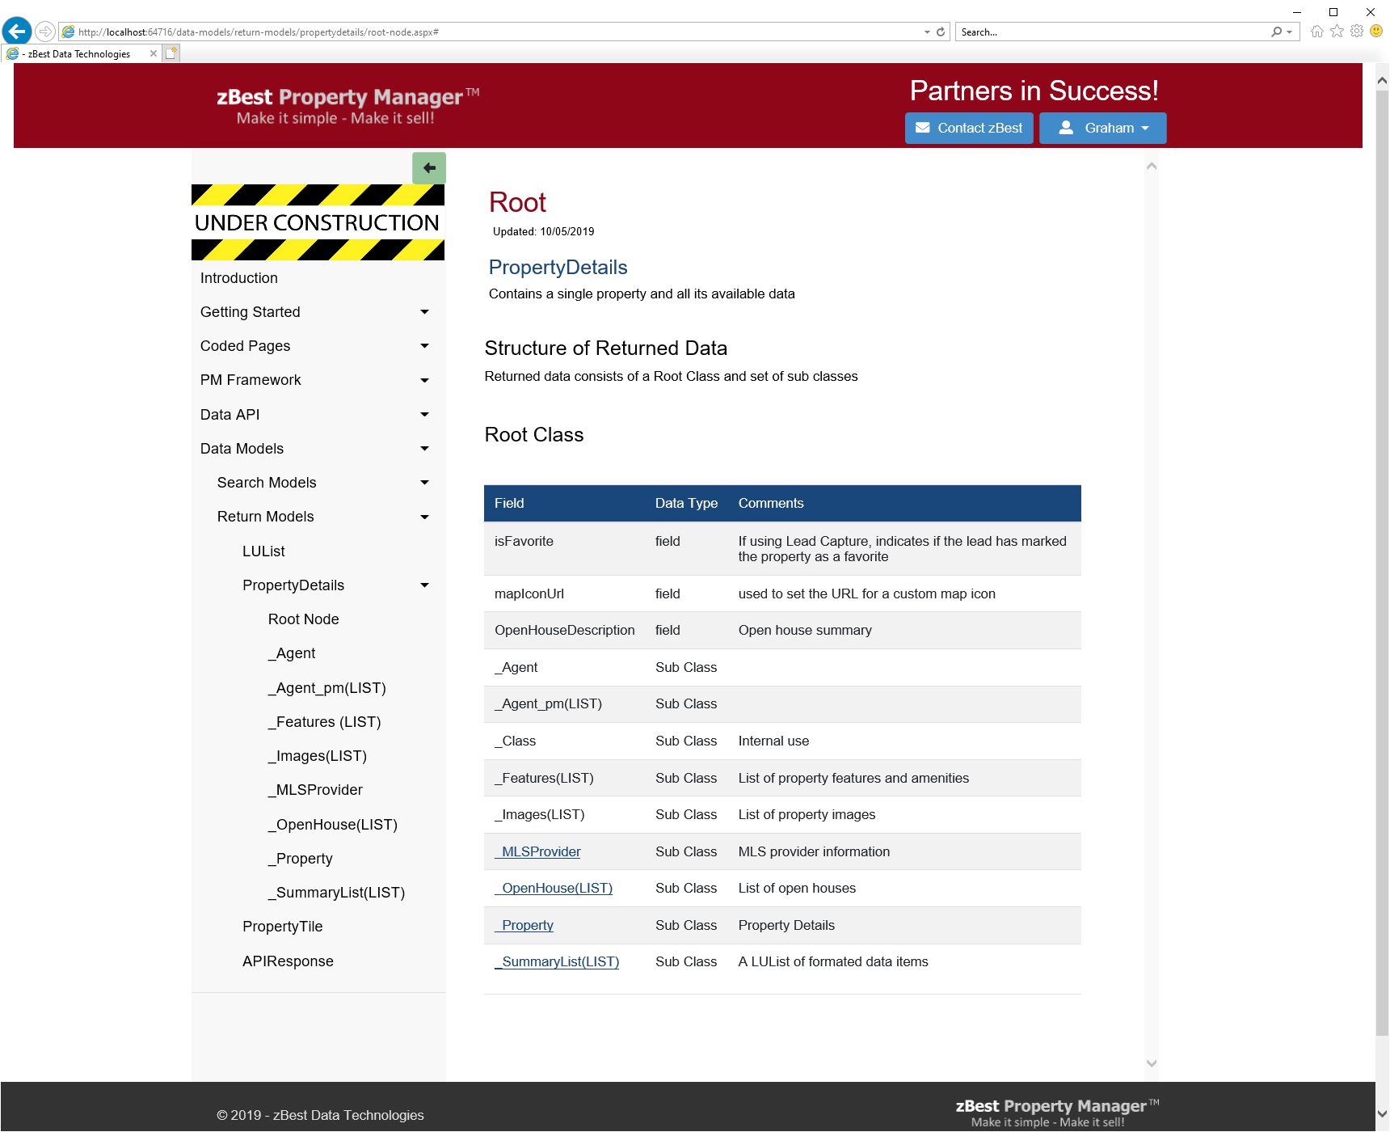Collapse the PropertyDetails tree node

424,585
